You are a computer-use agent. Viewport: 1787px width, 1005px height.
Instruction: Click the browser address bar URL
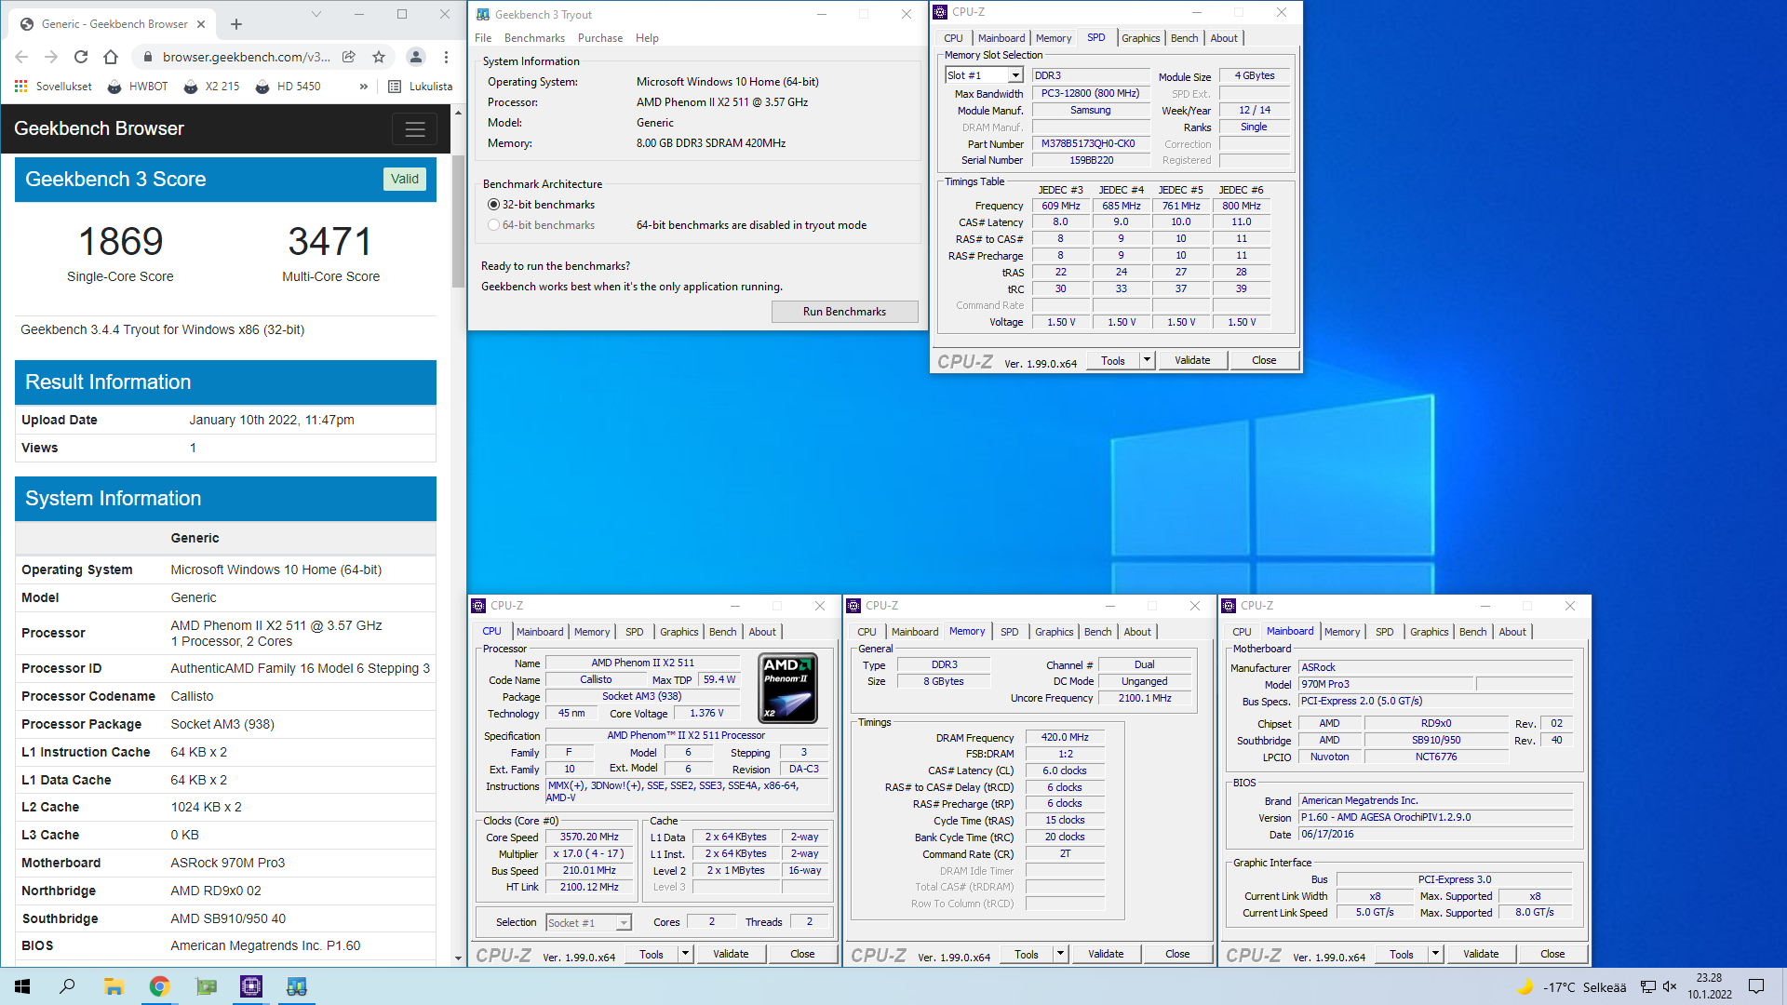pyautogui.click(x=246, y=57)
